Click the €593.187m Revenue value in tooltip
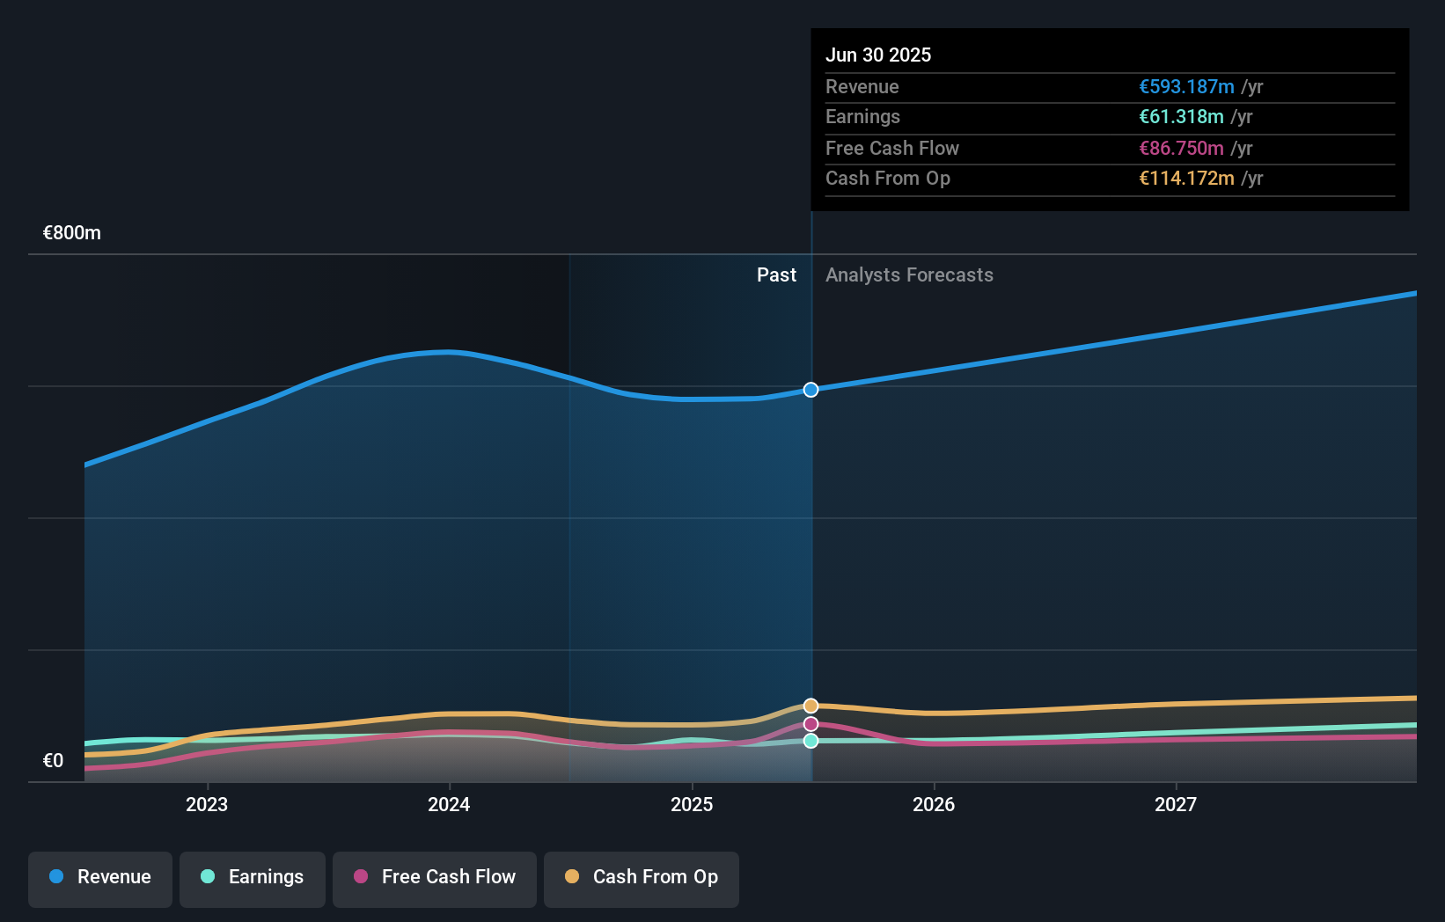 (1186, 86)
